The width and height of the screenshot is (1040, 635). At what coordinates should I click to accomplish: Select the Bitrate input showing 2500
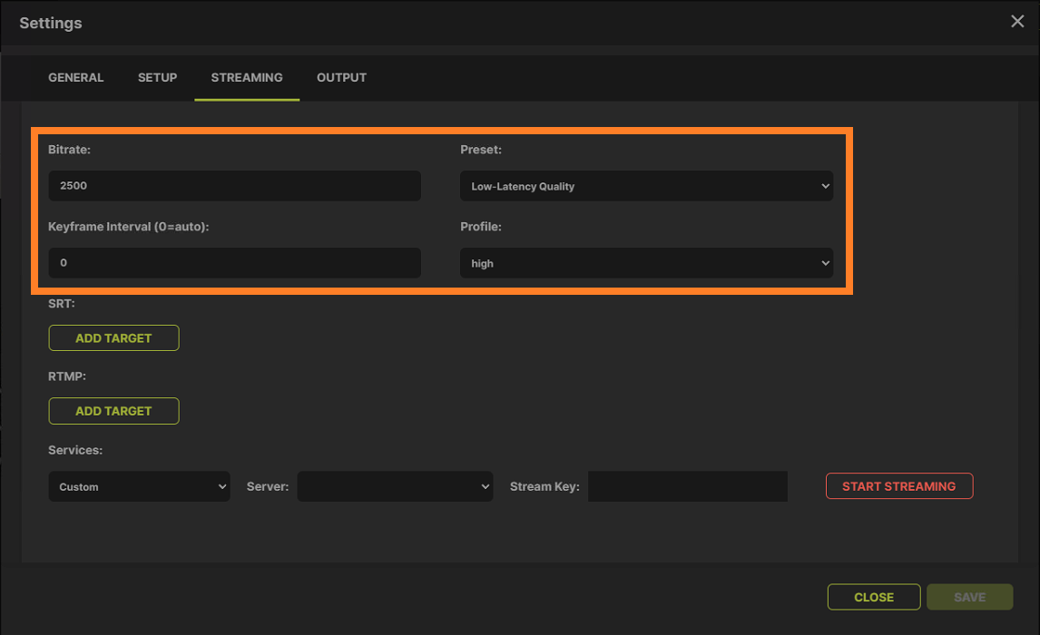click(234, 186)
